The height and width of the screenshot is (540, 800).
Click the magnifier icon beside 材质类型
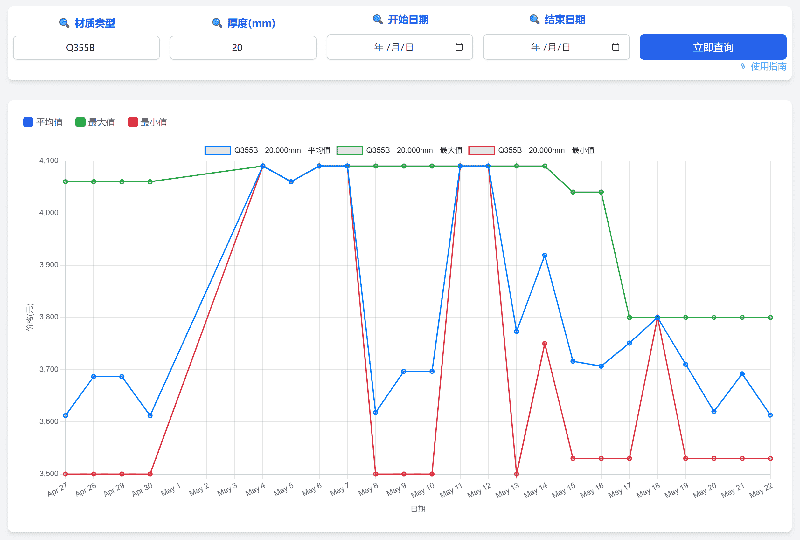[64, 23]
